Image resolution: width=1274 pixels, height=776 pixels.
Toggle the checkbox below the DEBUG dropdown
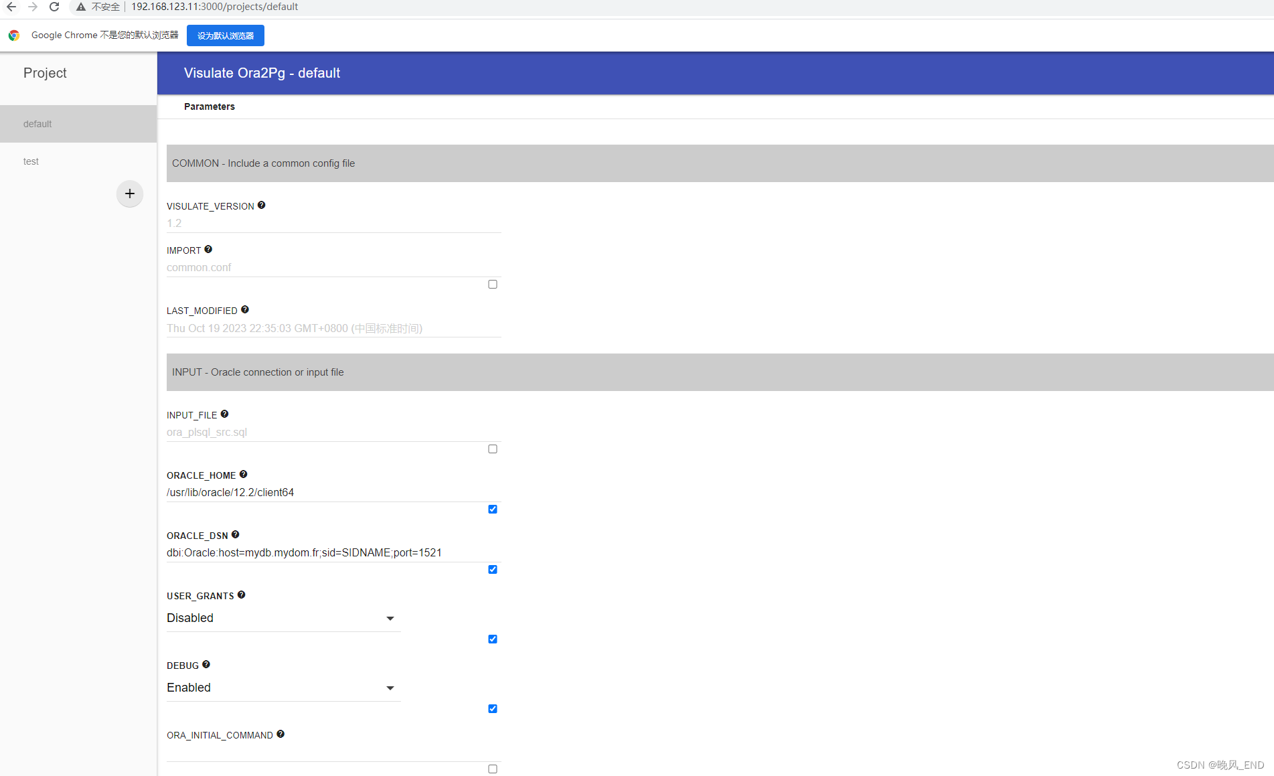[493, 708]
